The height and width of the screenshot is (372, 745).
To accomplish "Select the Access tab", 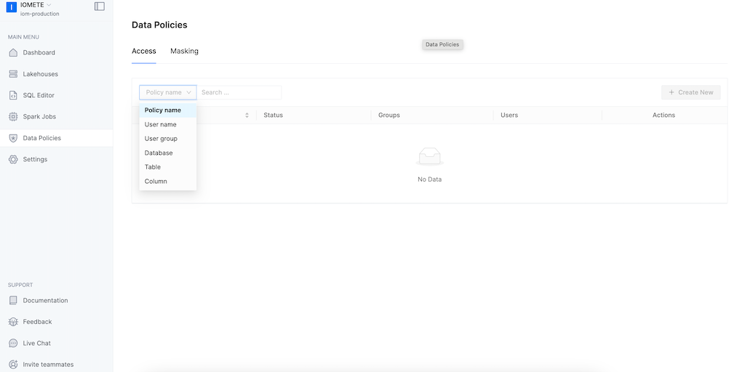I will 144,51.
